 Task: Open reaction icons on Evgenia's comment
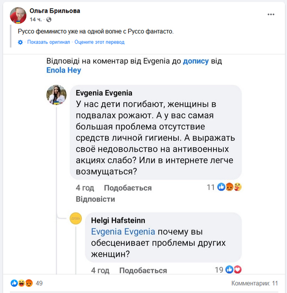click(230, 187)
